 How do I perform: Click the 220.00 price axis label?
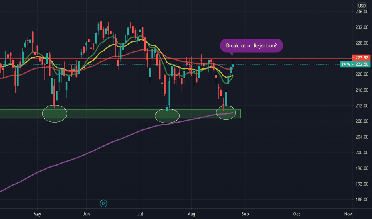[362, 74]
